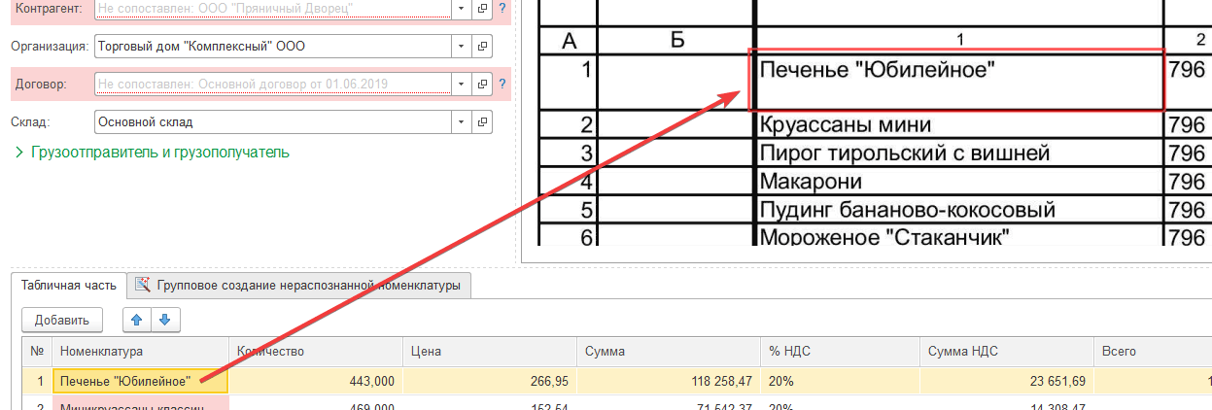Screen dimensions: 1212x410
Task: Click Пирог тирольский с вишней in preview
Action: [x=905, y=154]
